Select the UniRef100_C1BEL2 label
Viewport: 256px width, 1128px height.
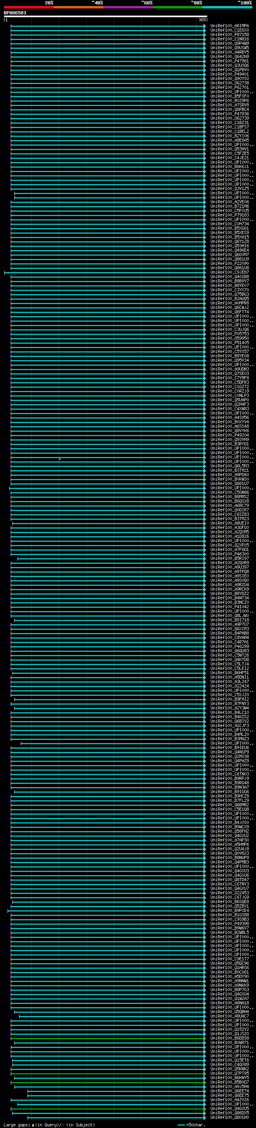(230, 131)
